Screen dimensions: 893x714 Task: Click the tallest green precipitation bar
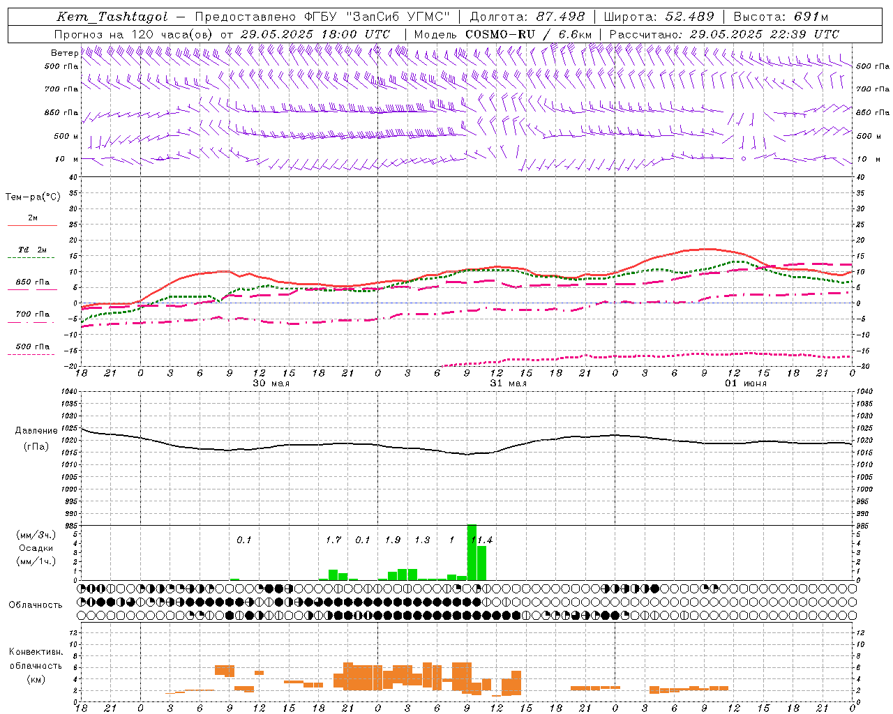(x=472, y=552)
